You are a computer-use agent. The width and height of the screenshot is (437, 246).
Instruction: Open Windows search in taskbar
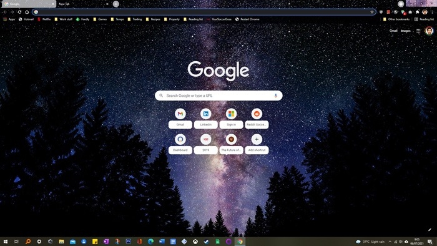pyautogui.click(x=28, y=242)
